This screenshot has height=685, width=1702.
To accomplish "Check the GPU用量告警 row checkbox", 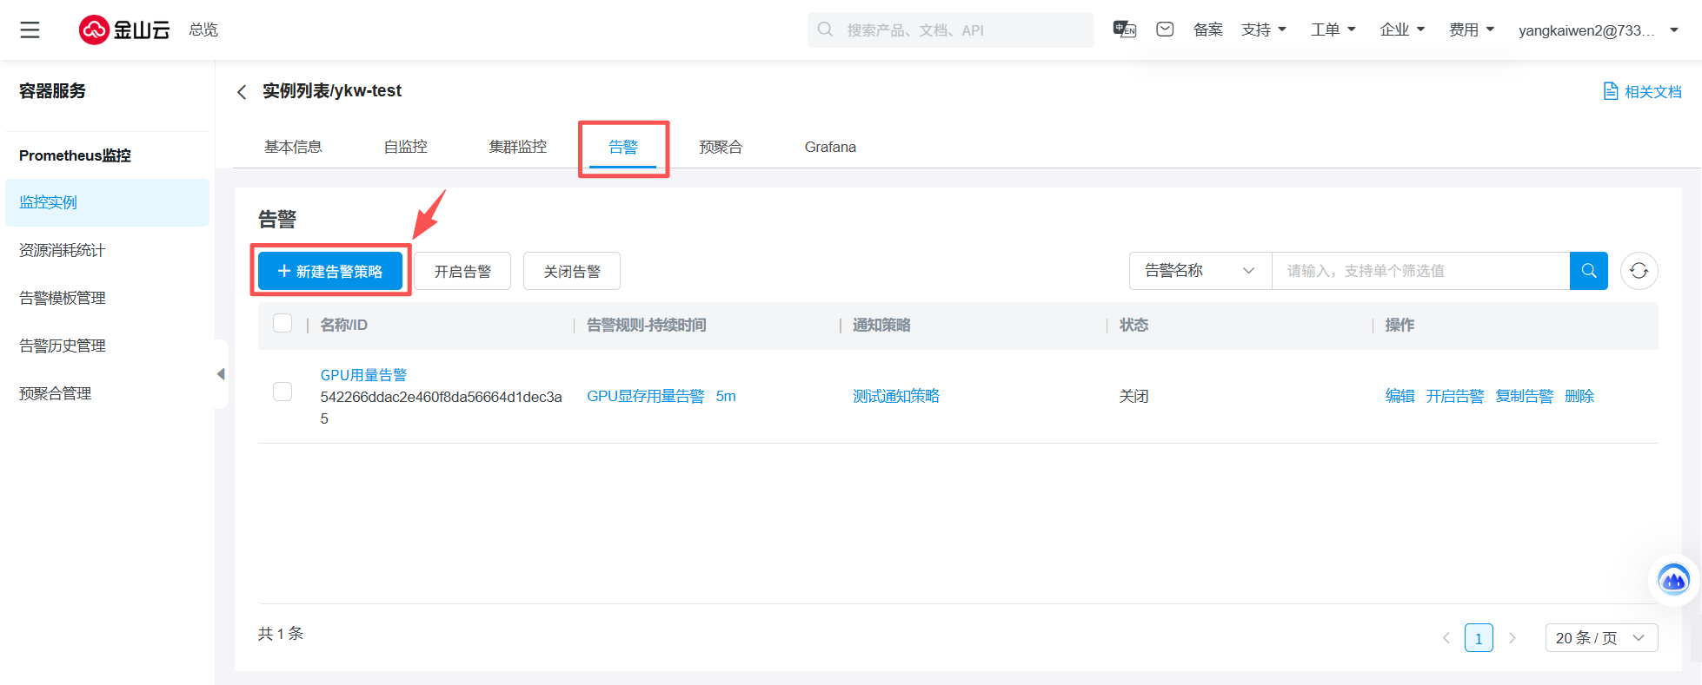I will (283, 392).
